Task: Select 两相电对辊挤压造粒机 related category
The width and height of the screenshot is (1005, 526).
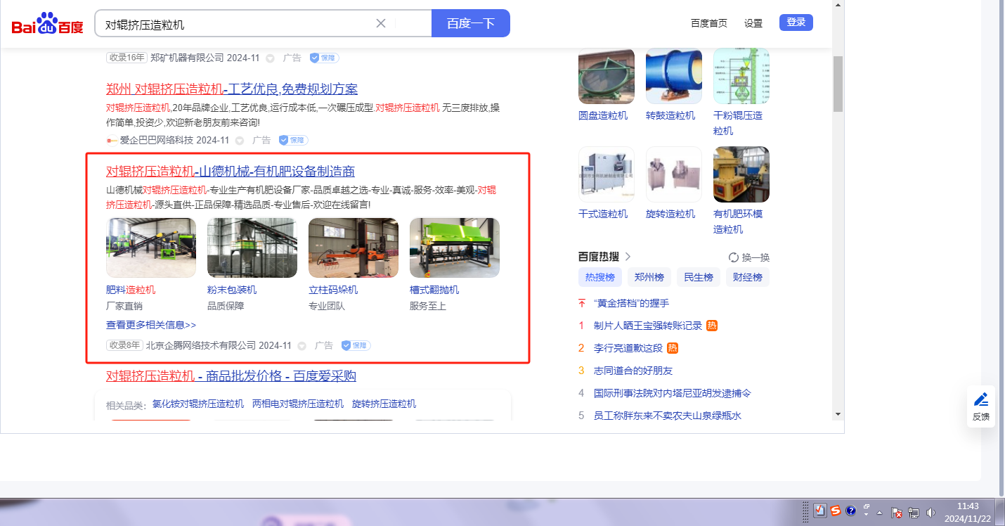Action: 298,404
